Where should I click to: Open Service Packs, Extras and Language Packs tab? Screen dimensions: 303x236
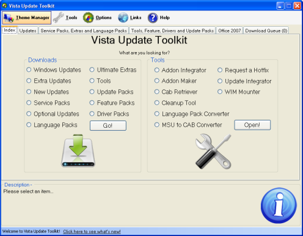pos(84,31)
